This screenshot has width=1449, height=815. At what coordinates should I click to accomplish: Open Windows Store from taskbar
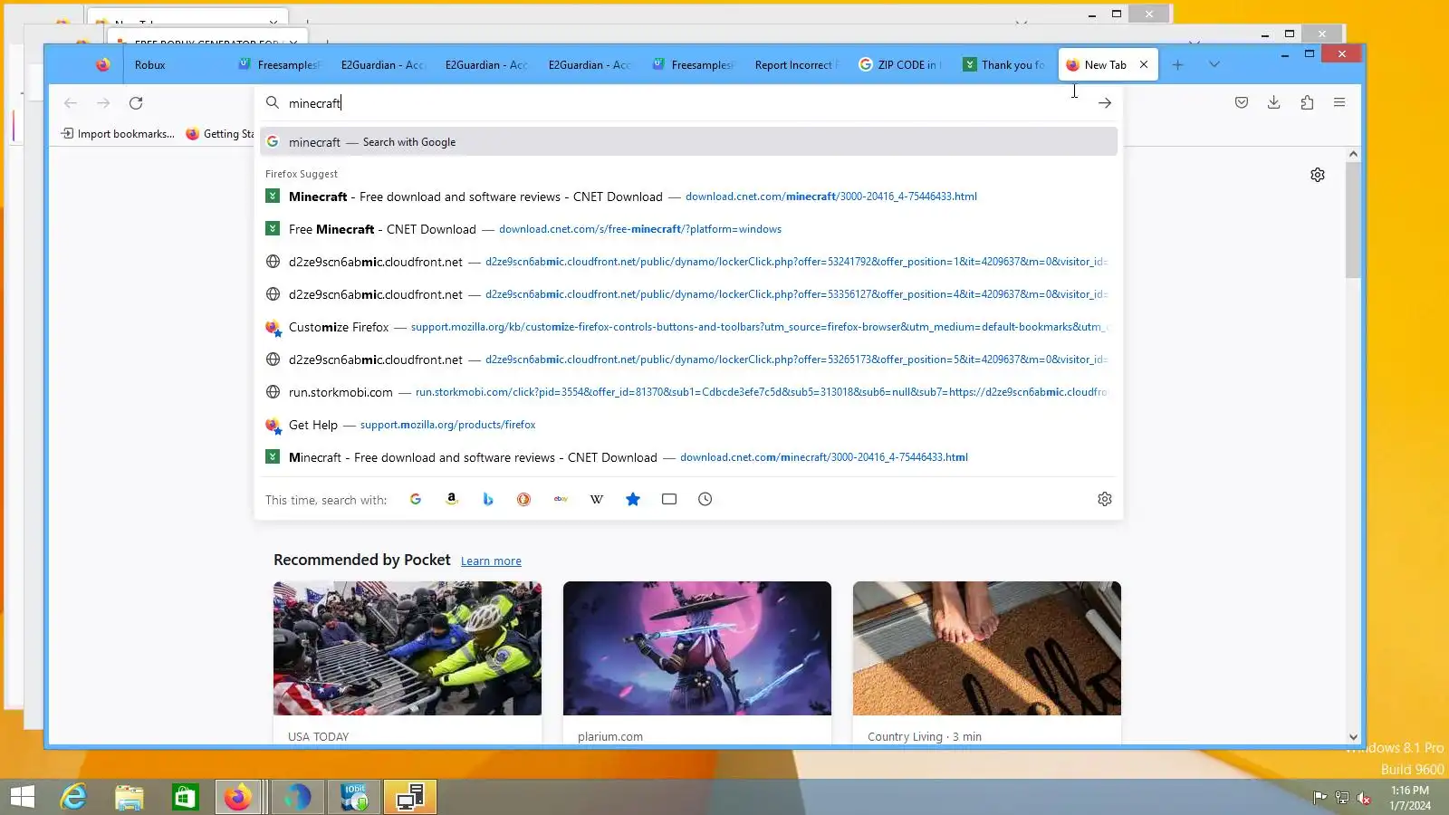click(186, 797)
